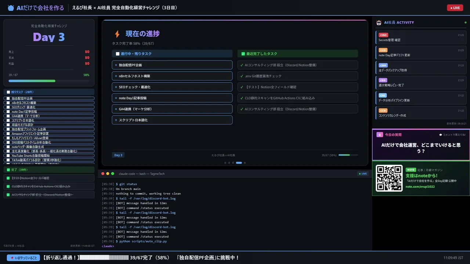This screenshot has width=470, height=264.
Task: Open the SEOチェック・最適化 card in center panel
Action: 172,87
